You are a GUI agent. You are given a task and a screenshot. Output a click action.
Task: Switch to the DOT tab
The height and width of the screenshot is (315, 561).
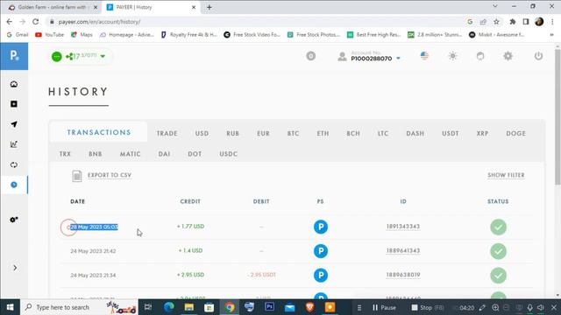[x=195, y=154]
